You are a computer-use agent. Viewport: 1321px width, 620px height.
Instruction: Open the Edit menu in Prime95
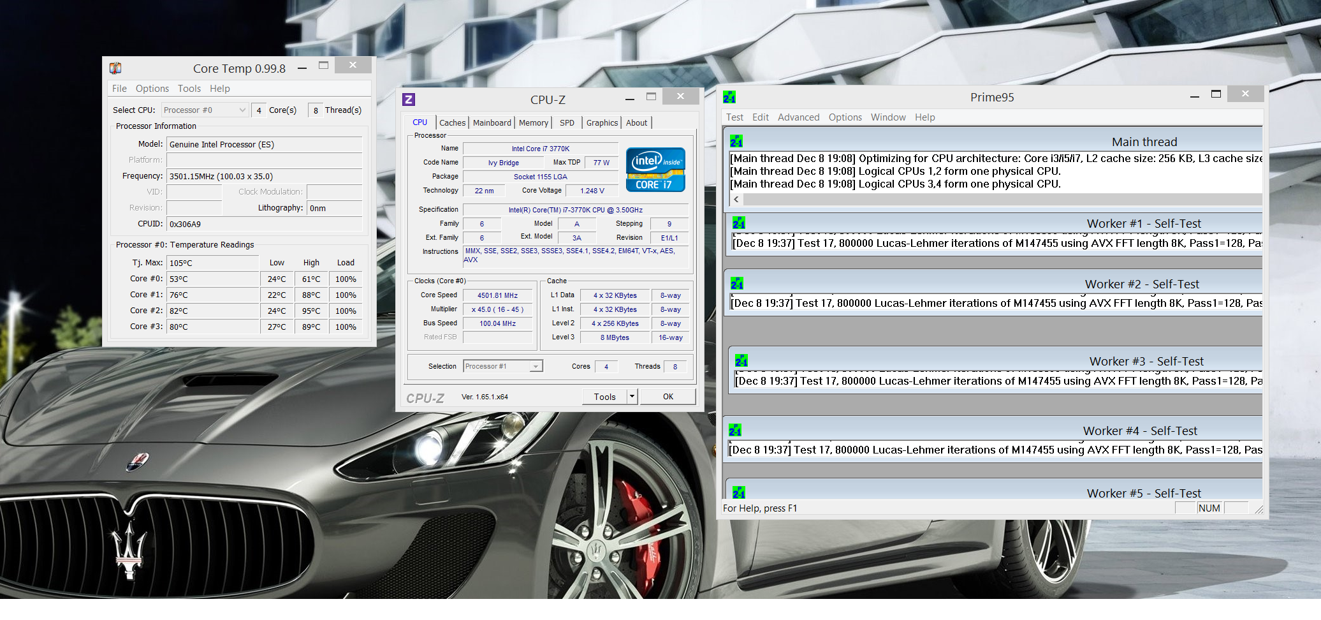[x=761, y=117]
